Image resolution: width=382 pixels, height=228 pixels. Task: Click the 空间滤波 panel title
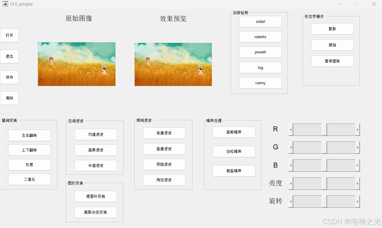76,121
